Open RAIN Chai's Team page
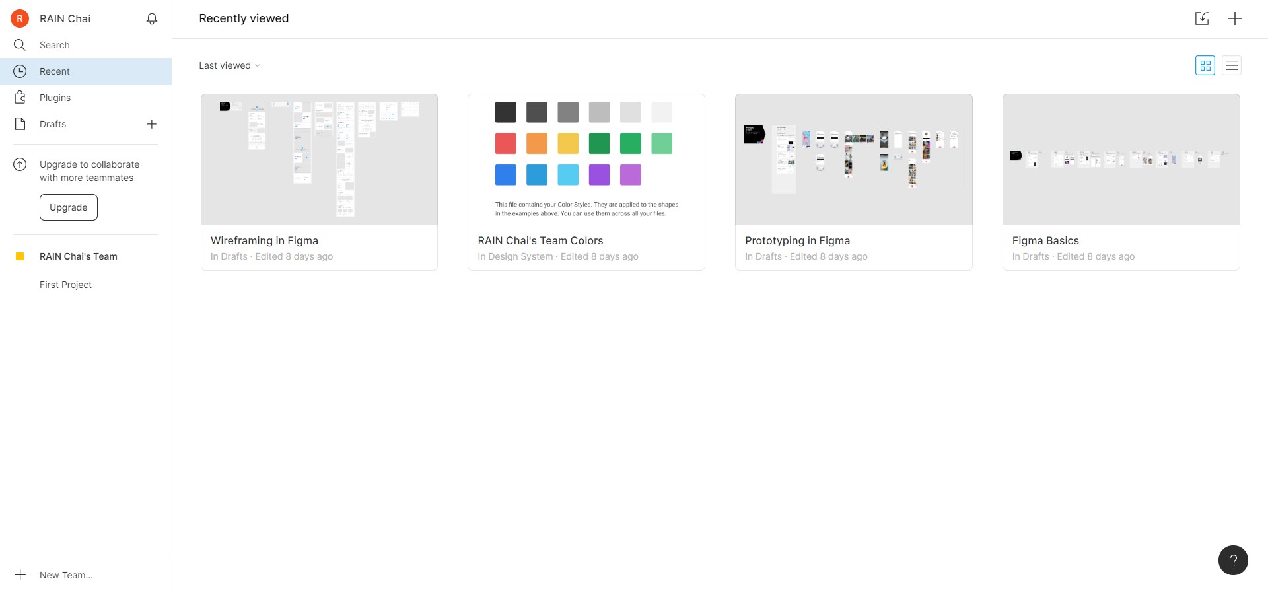 point(79,256)
